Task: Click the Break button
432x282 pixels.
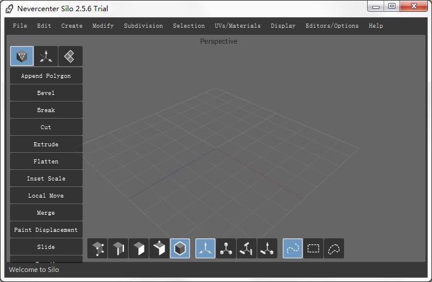Action: 46,110
